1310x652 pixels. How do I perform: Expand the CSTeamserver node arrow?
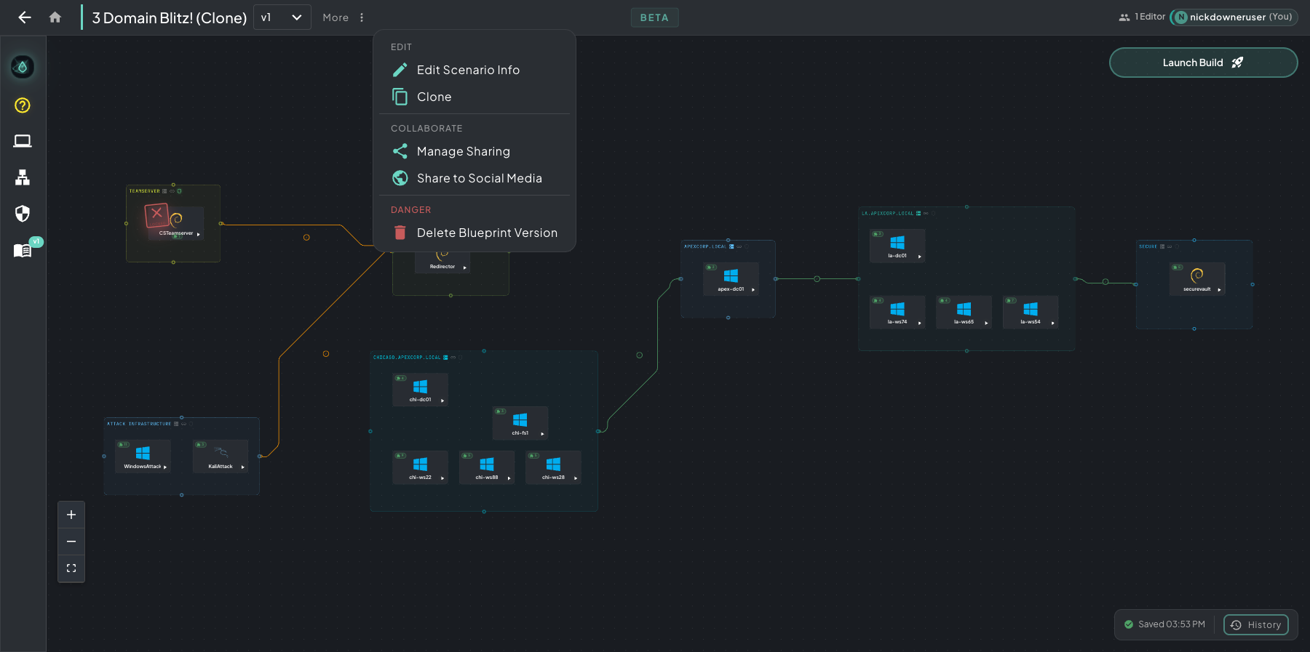(x=199, y=234)
